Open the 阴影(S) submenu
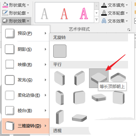 tap(26, 49)
